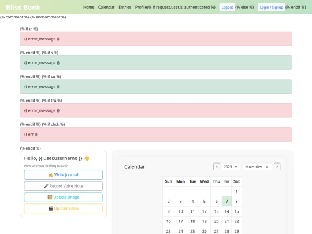
Task: Click the Logout button
Action: click(x=227, y=7)
